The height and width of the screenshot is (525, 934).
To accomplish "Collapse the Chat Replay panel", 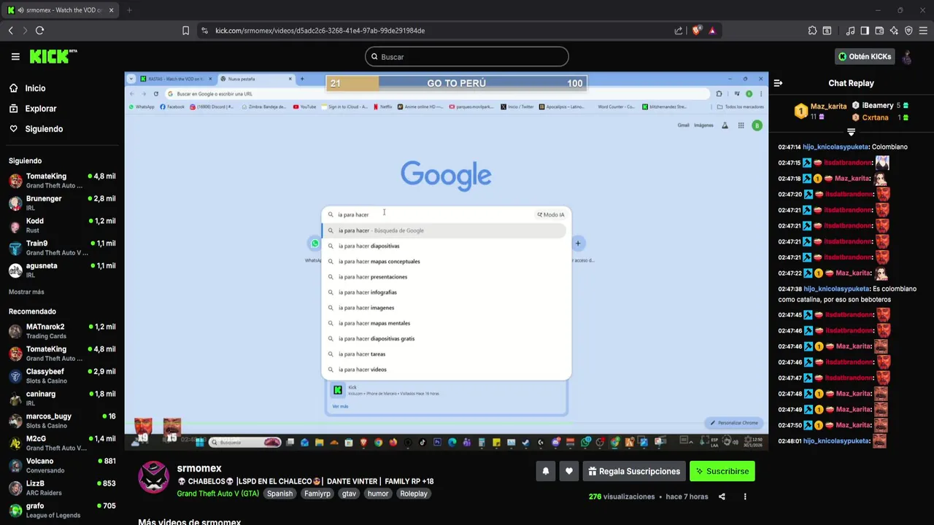I will point(778,83).
